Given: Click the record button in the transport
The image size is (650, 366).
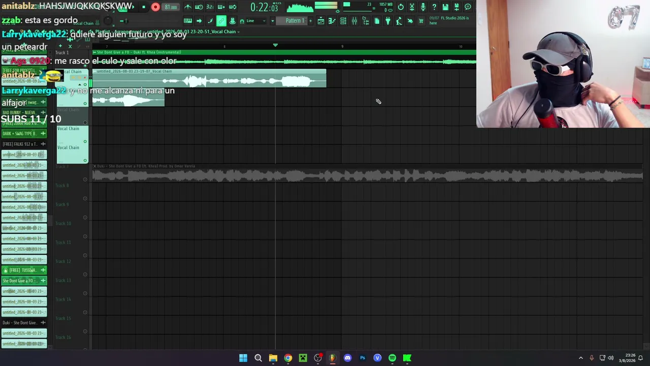Looking at the screenshot, I should [x=155, y=7].
